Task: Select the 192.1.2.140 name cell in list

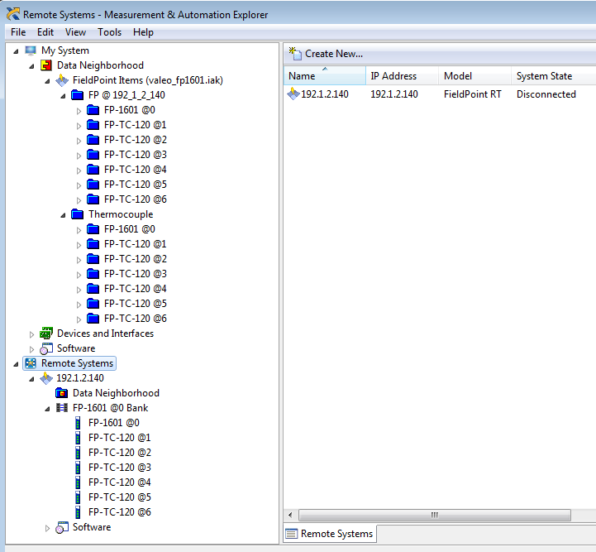Action: 325,94
